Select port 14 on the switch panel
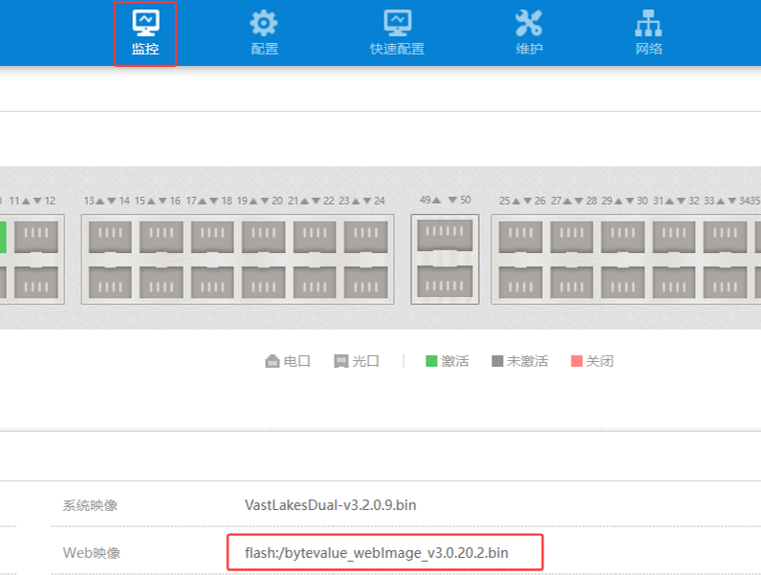This screenshot has height=575, width=761. (x=110, y=282)
